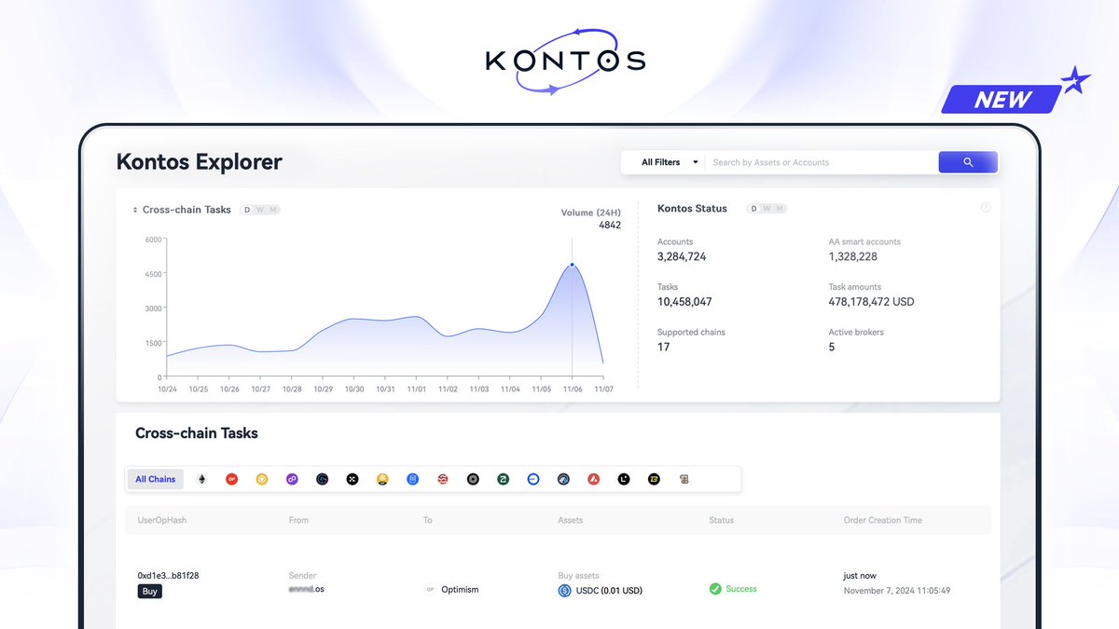Filter by the black Linea L icon
This screenshot has width=1119, height=629.
click(624, 479)
